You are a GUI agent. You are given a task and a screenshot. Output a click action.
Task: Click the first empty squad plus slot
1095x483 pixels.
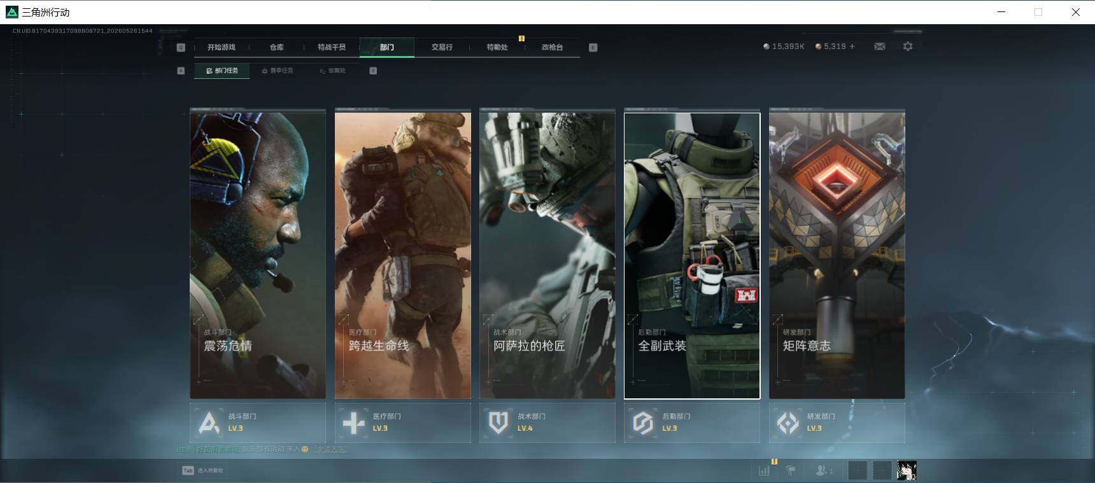858,470
